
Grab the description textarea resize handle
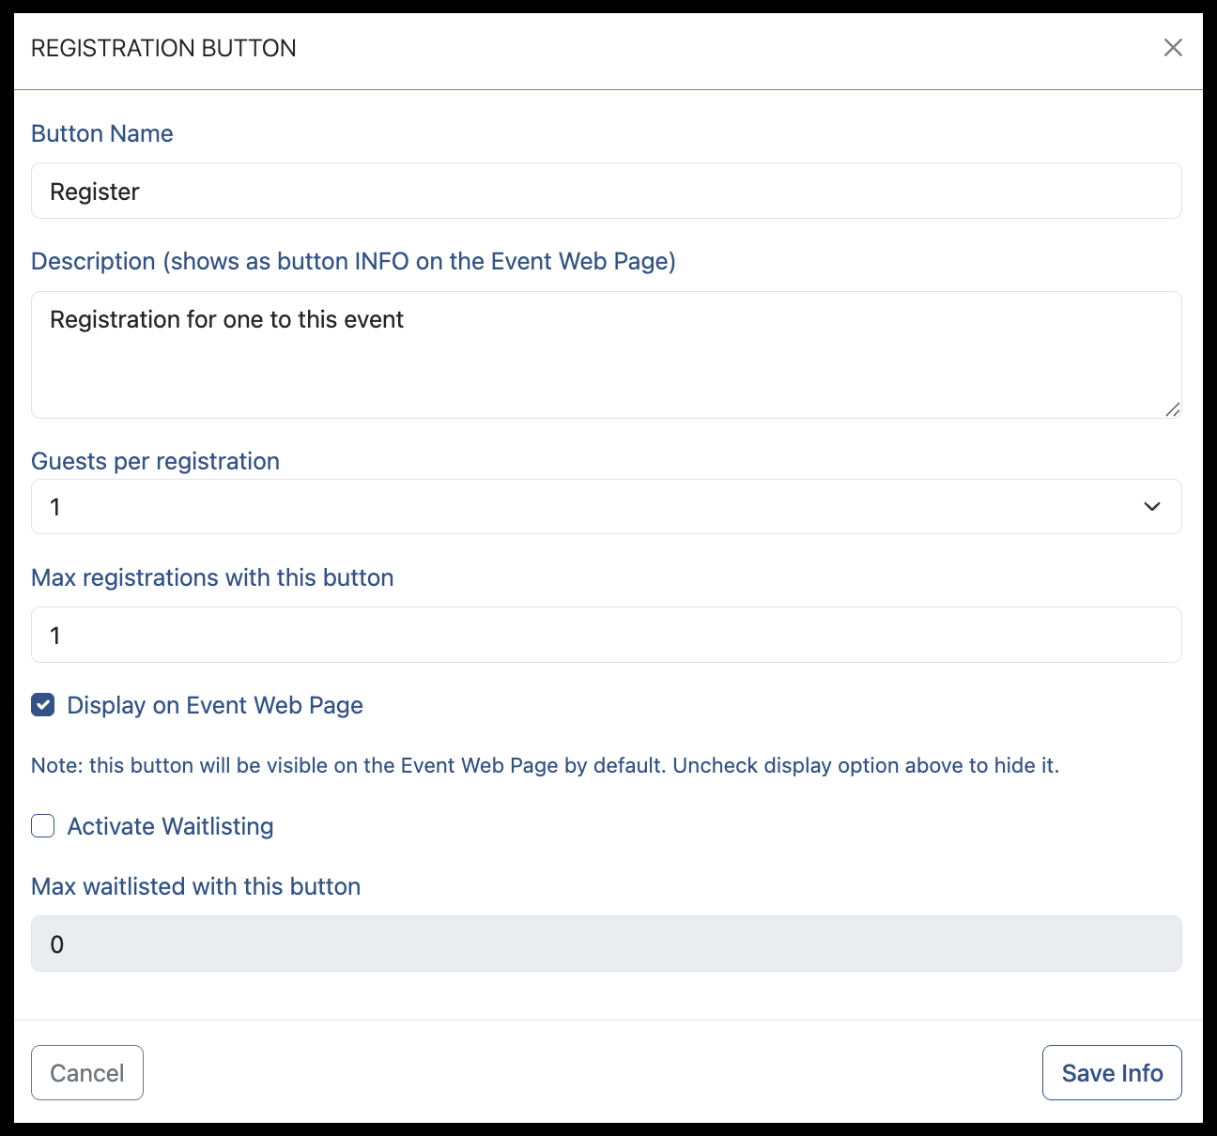coord(1173,409)
